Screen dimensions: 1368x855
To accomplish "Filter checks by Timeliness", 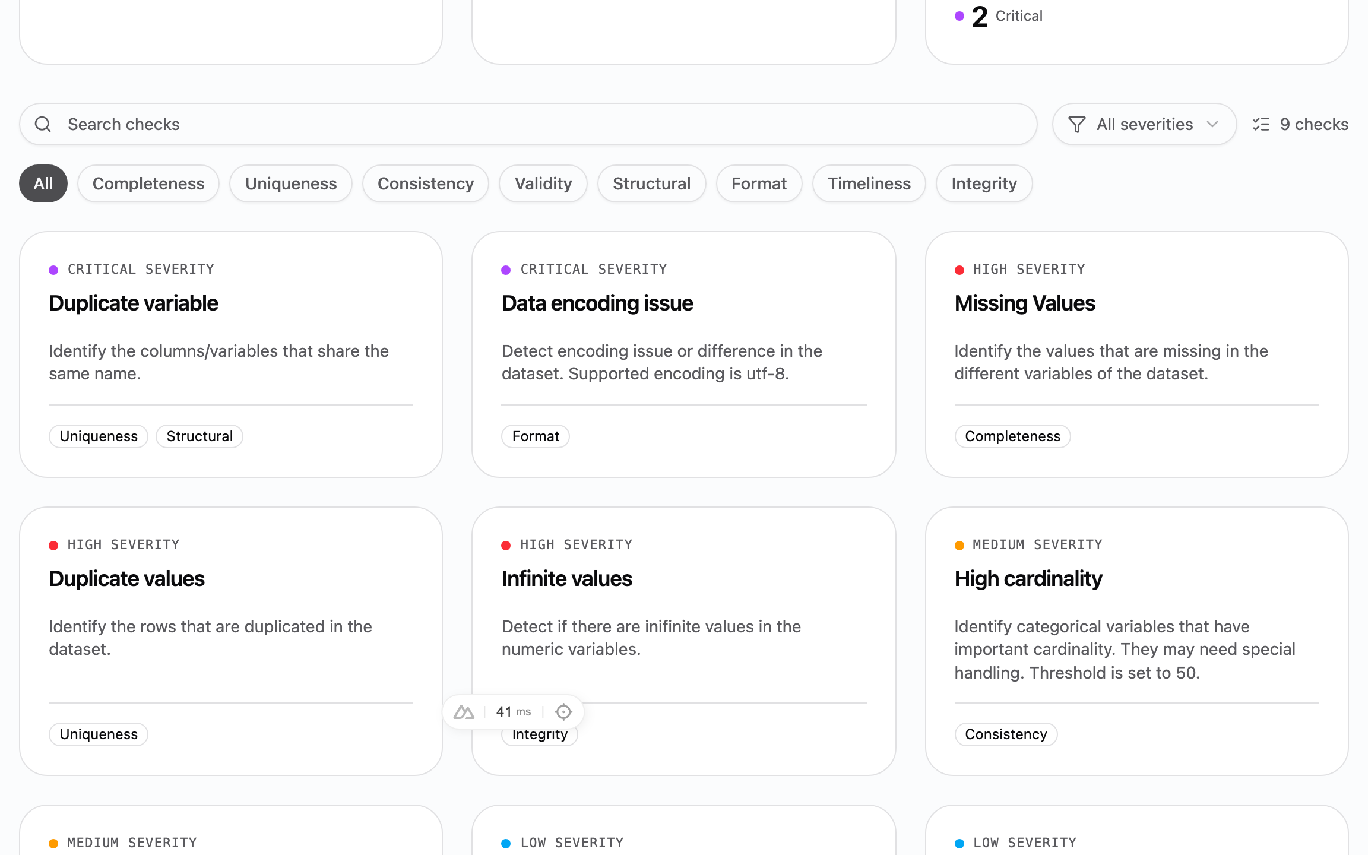I will coord(869,183).
